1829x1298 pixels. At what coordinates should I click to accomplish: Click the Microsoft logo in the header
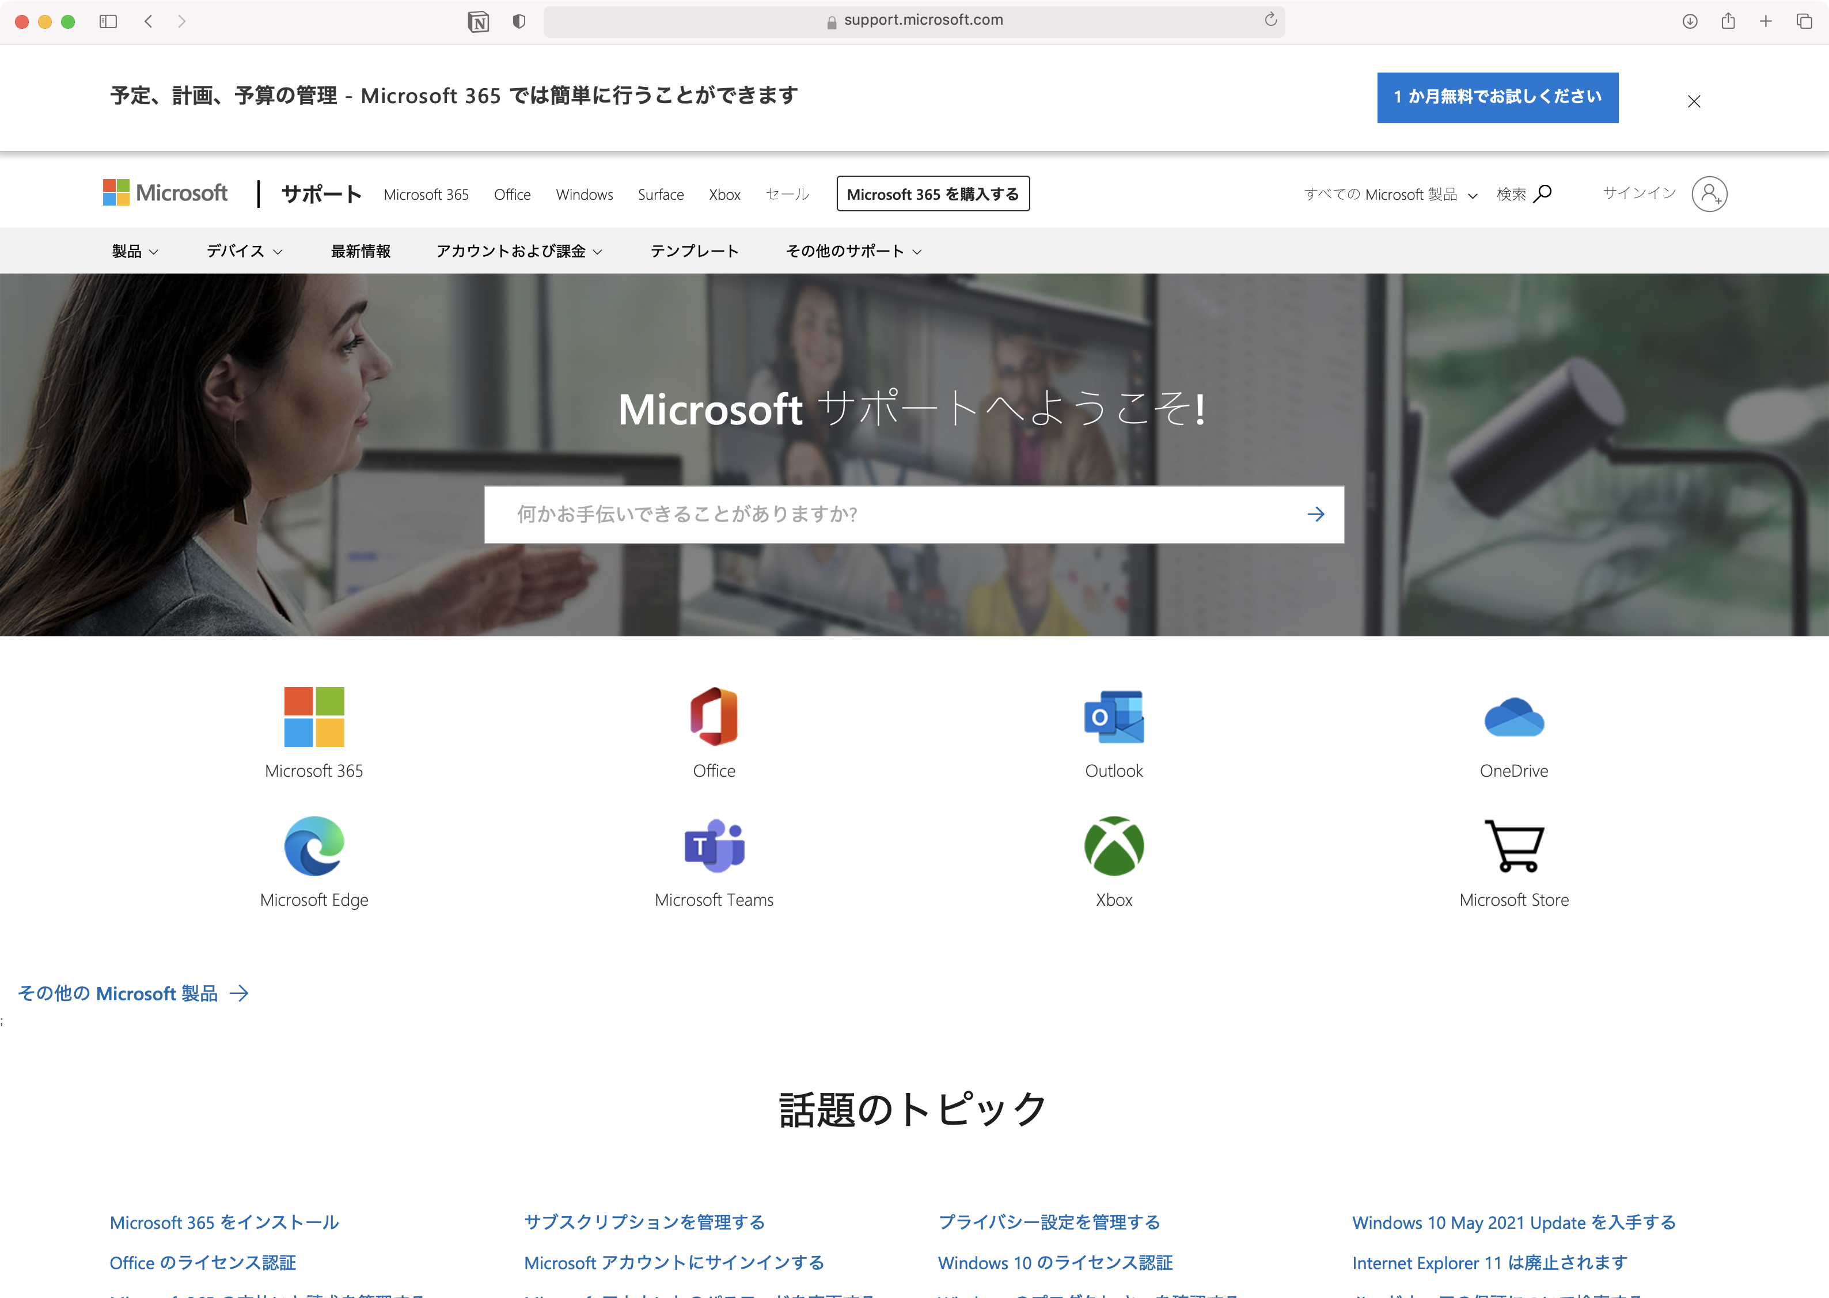click(165, 192)
